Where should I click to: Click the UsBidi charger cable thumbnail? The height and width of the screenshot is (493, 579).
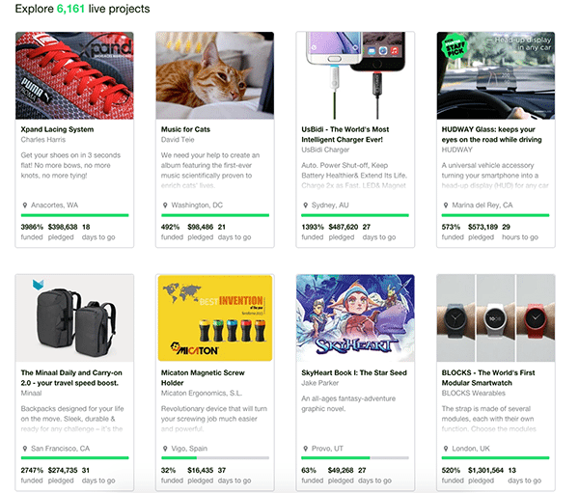pyautogui.click(x=355, y=75)
